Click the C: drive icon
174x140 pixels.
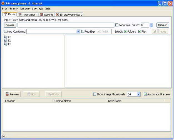[6, 37]
